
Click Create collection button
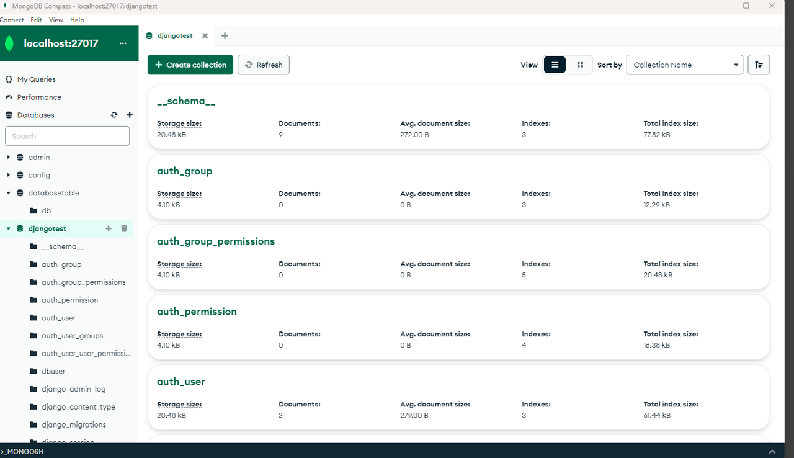(190, 65)
